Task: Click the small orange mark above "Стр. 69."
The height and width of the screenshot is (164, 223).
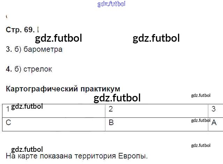Action: (x=7, y=16)
